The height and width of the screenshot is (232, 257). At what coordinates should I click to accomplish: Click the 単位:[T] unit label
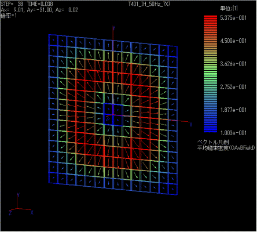[229, 8]
